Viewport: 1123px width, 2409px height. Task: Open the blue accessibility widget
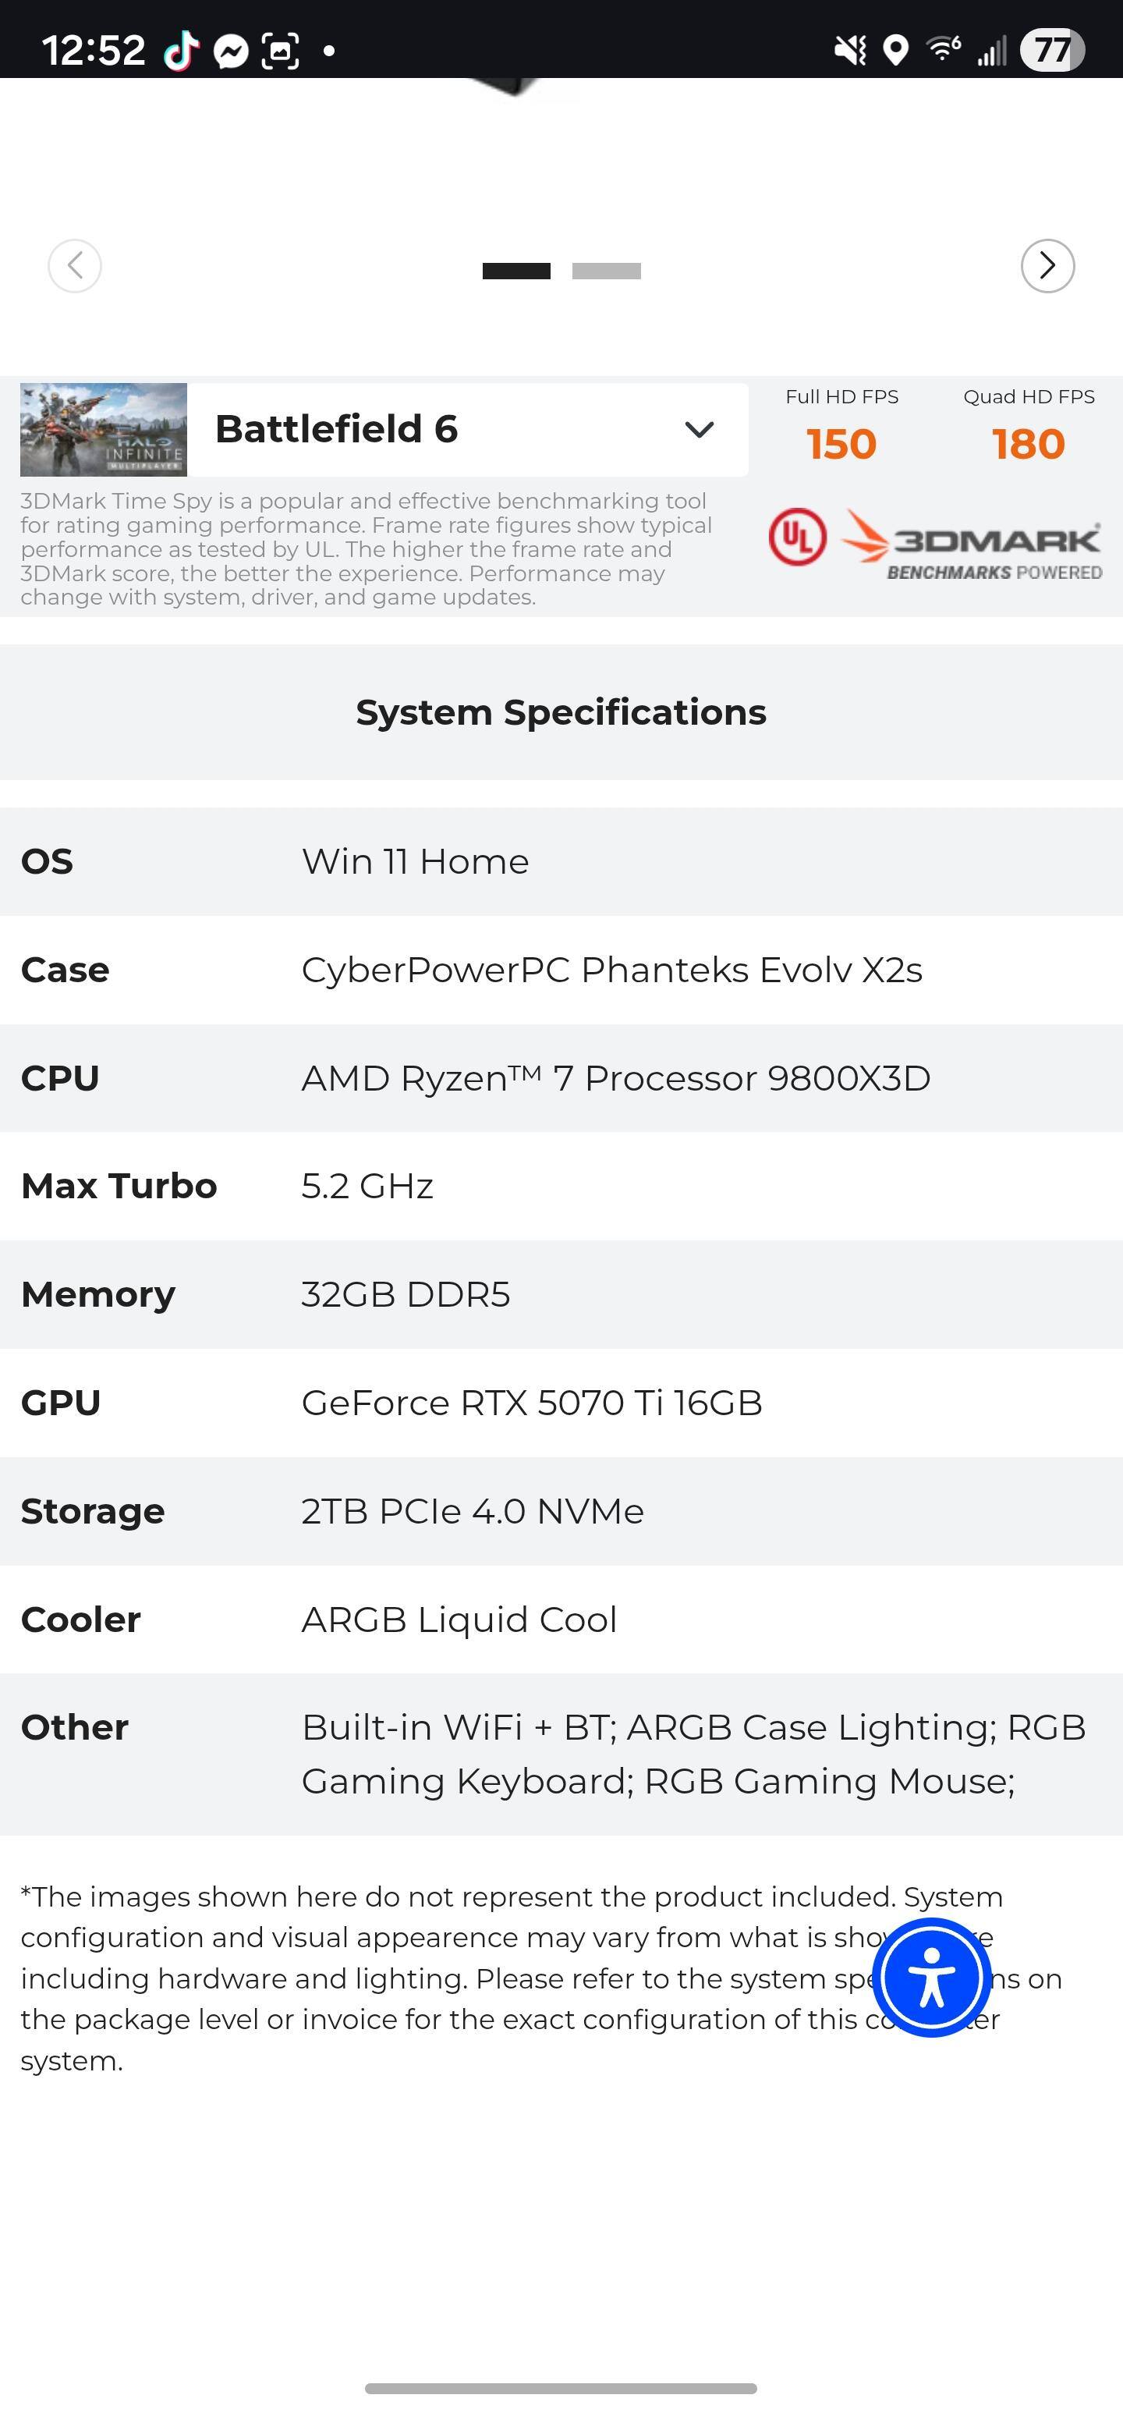click(x=931, y=1977)
